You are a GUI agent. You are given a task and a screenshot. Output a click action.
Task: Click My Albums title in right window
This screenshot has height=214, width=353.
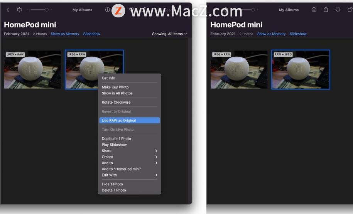[289, 10]
